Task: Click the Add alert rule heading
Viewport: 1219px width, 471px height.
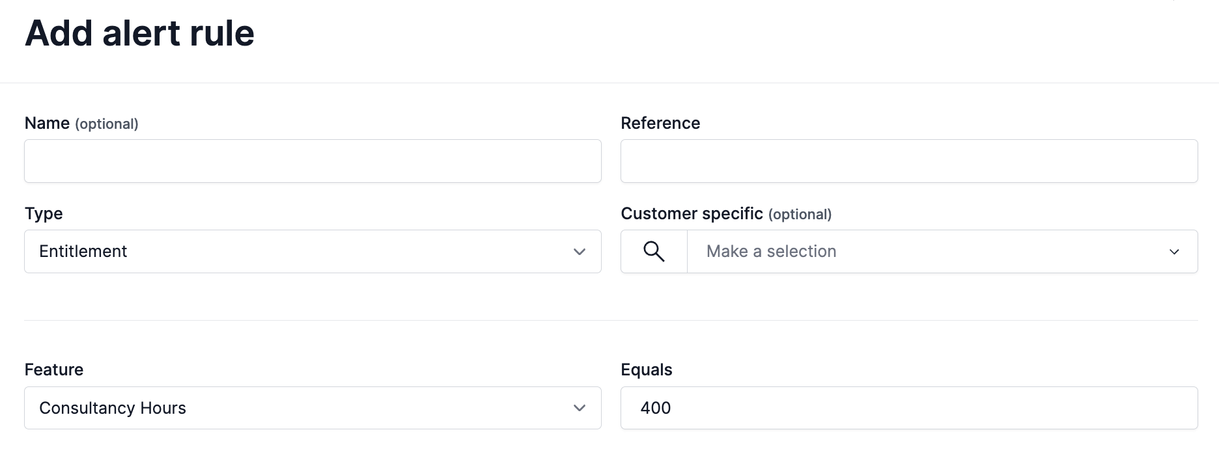Action: coord(139,33)
